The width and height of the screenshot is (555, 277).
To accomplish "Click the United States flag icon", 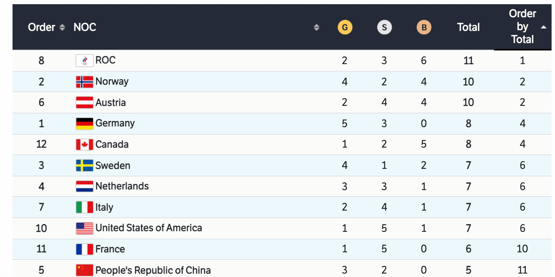I will pyautogui.click(x=84, y=228).
